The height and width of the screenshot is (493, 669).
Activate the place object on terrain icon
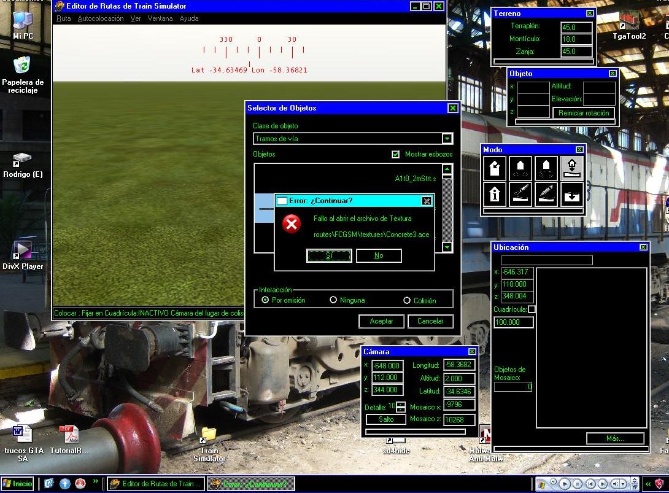(x=572, y=168)
